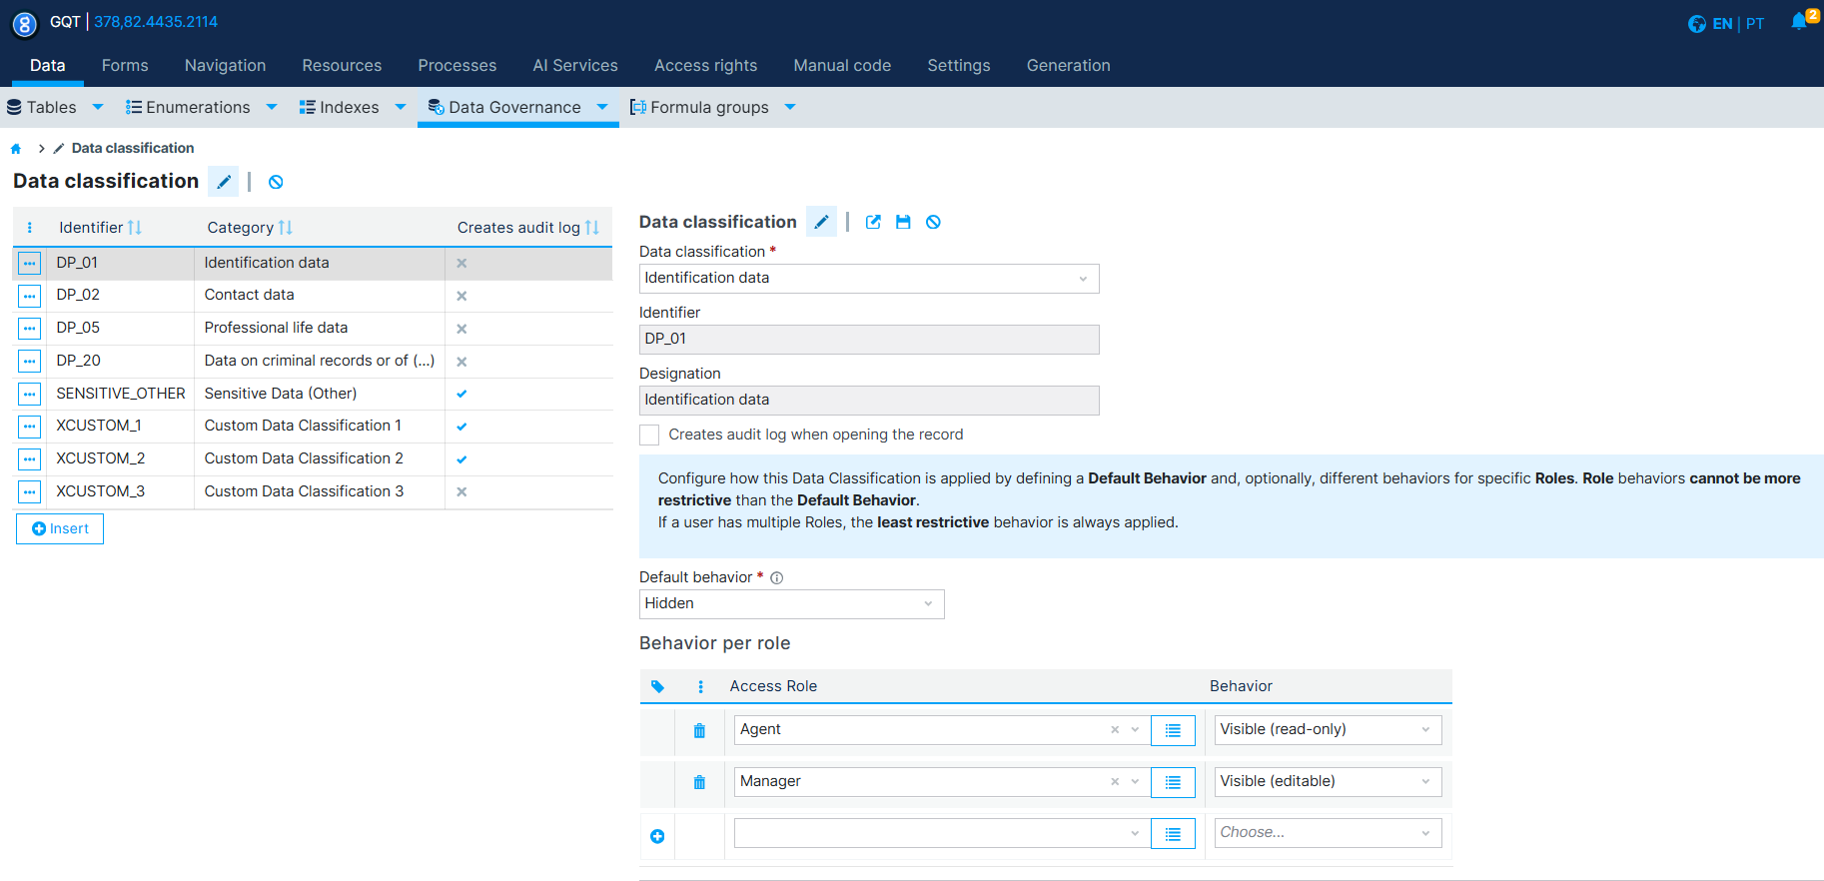1824x881 pixels.
Task: Expand the Data Governance submenu
Action: 602,107
